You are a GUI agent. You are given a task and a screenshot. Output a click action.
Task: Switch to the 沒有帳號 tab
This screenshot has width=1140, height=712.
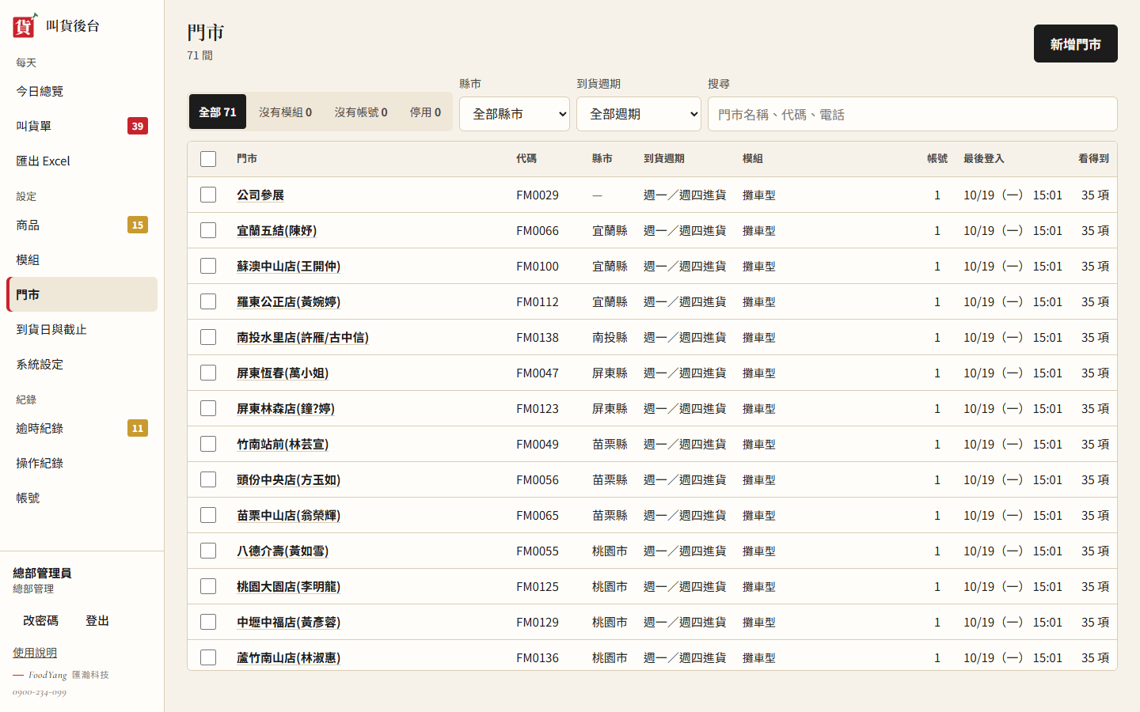(x=361, y=112)
